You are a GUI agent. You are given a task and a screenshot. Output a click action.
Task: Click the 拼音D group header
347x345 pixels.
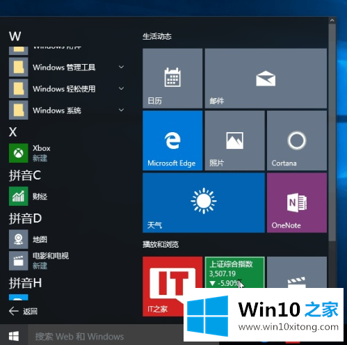[25, 218]
